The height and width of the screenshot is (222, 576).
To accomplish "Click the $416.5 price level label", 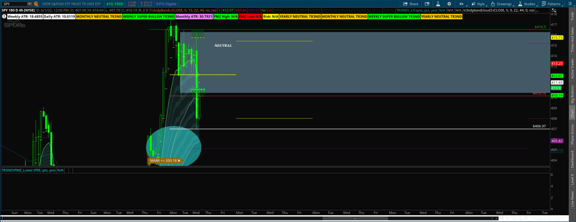I will (541, 27).
